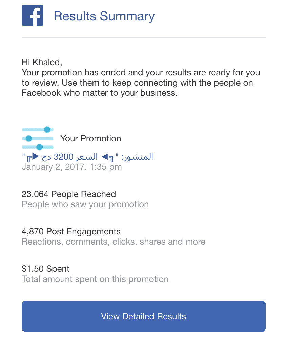Open the Arabic promoted post link

coord(87,157)
